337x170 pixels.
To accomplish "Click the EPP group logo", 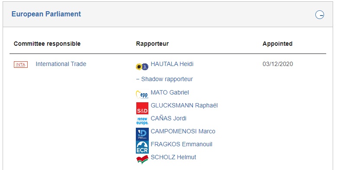I will click(x=142, y=95).
